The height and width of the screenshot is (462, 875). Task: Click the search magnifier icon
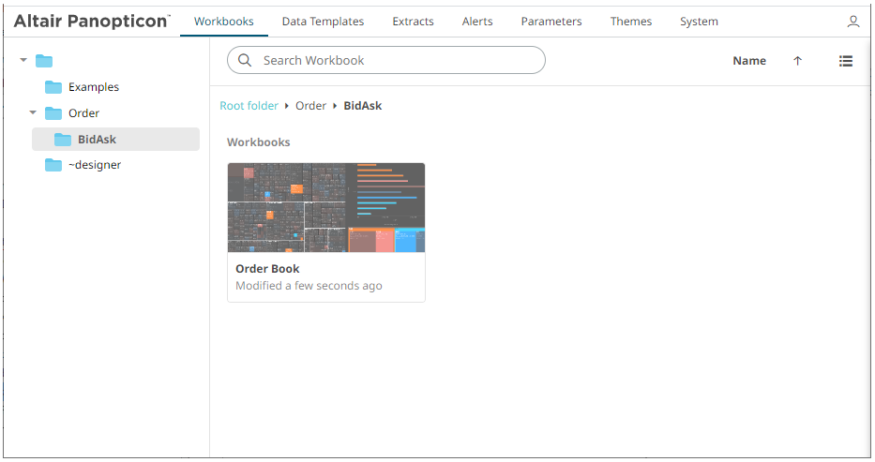click(x=245, y=60)
